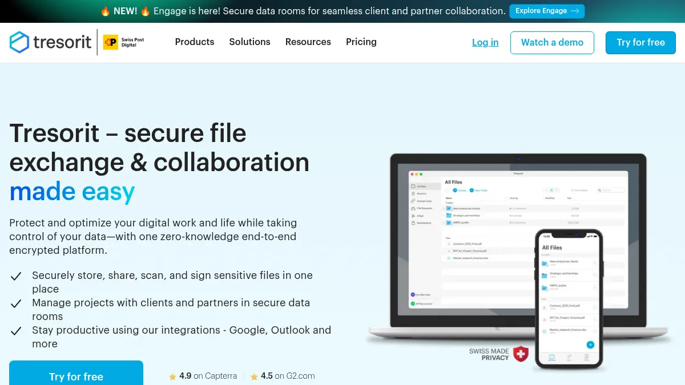This screenshot has width=685, height=385.
Task: Open the File Requests section
Action: pyautogui.click(x=425, y=208)
